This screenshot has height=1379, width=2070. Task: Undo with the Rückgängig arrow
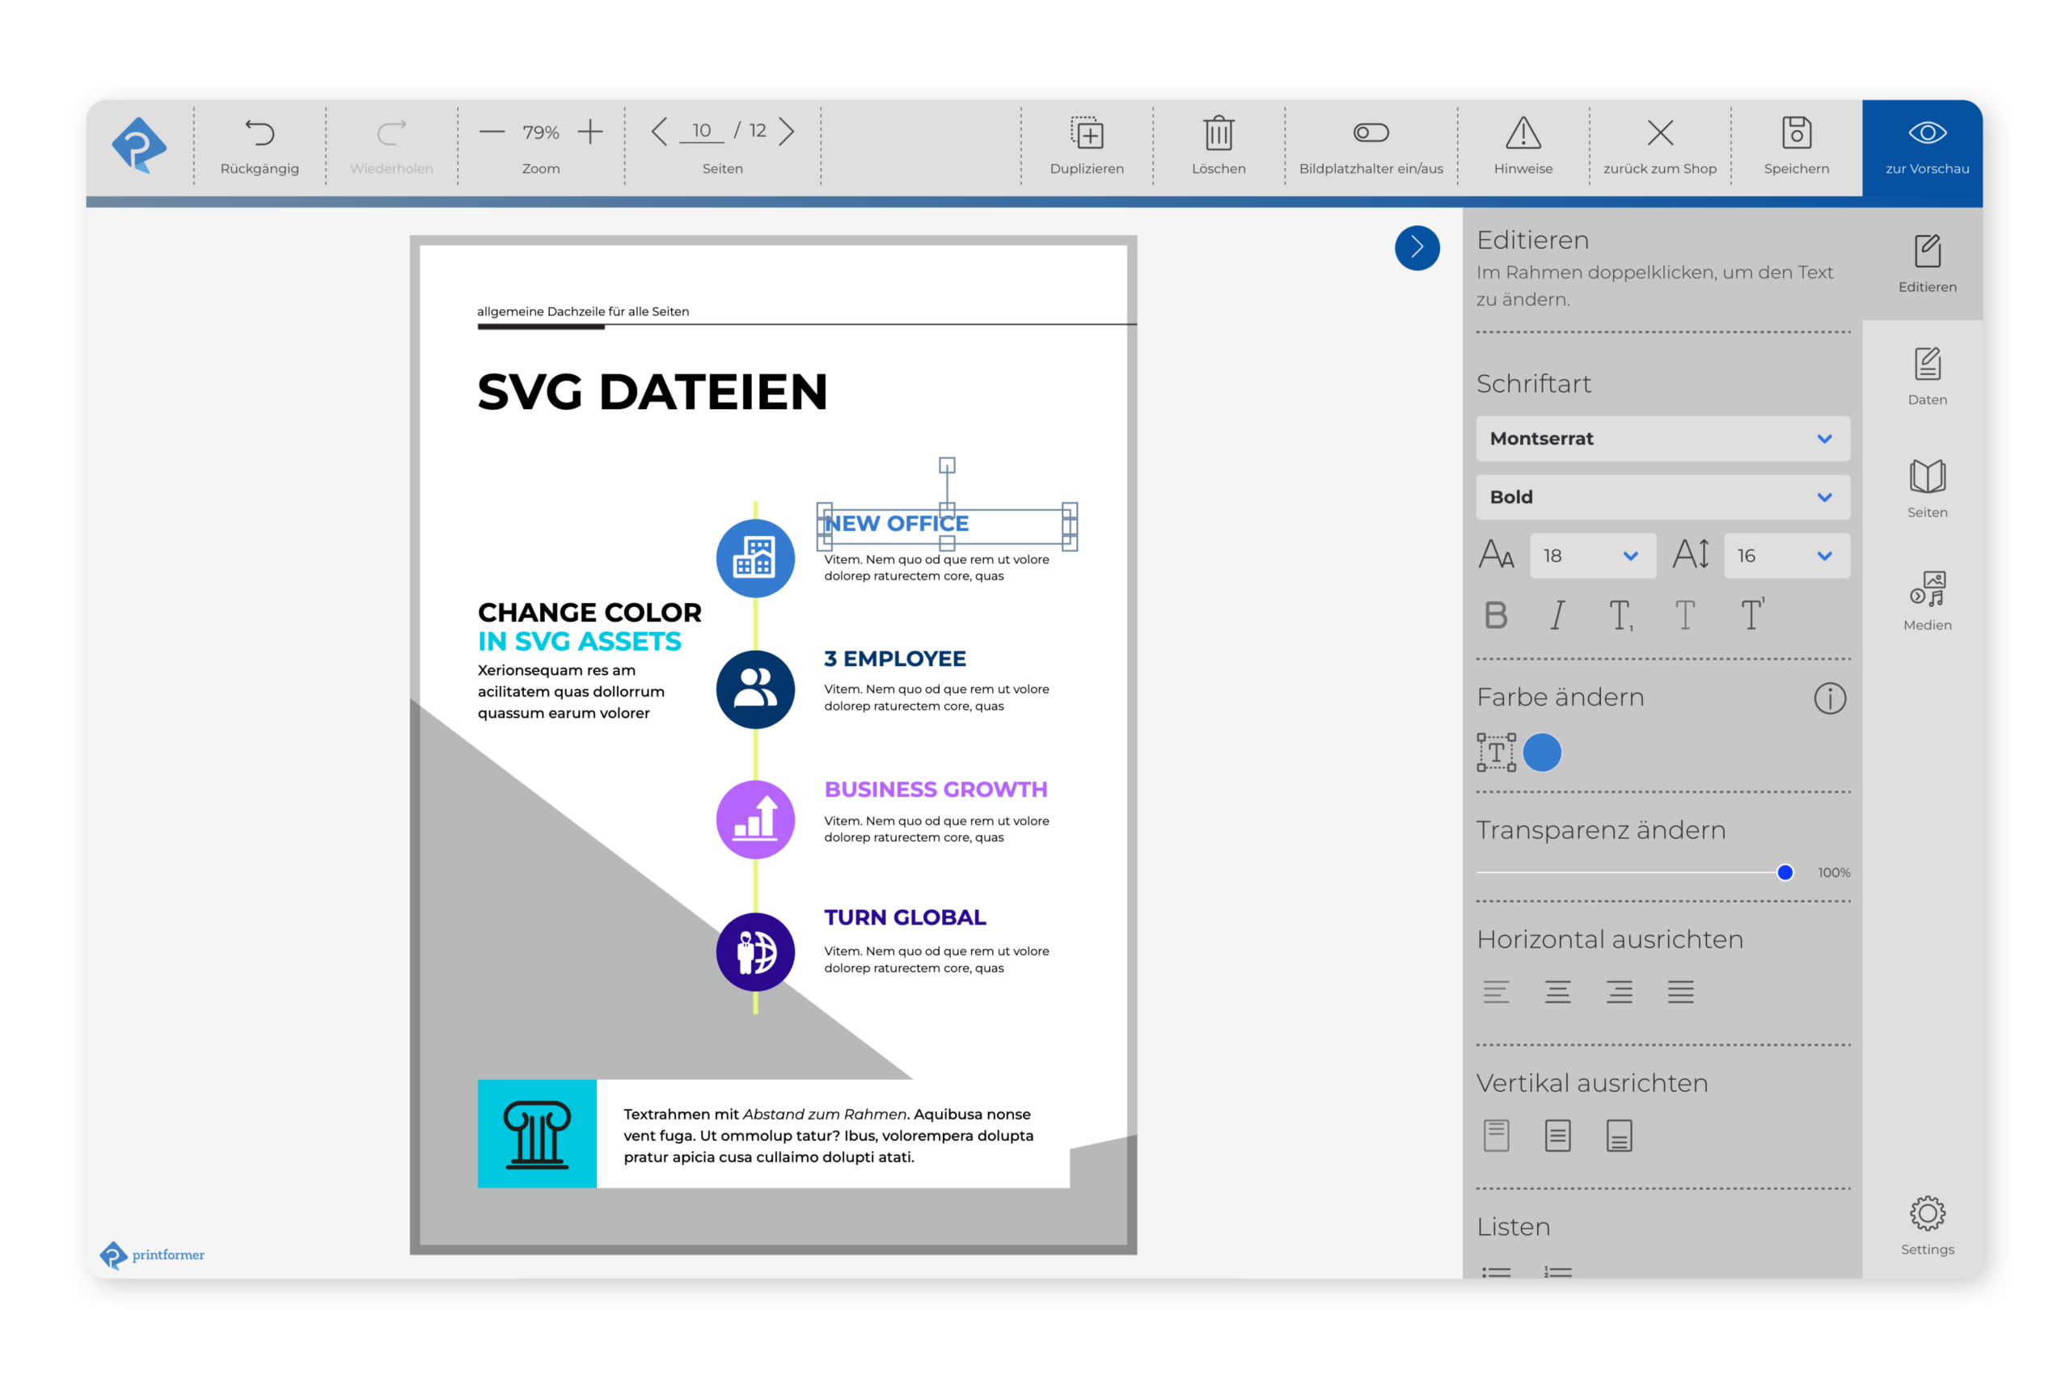click(260, 133)
